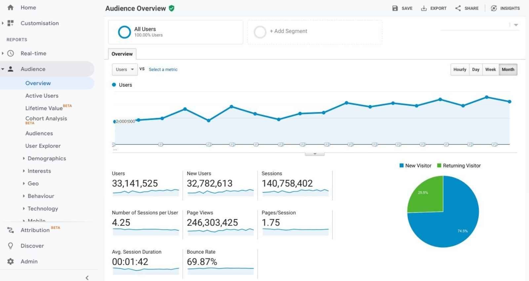The height and width of the screenshot is (281, 529).
Task: Click the Share icon
Action: (458, 8)
